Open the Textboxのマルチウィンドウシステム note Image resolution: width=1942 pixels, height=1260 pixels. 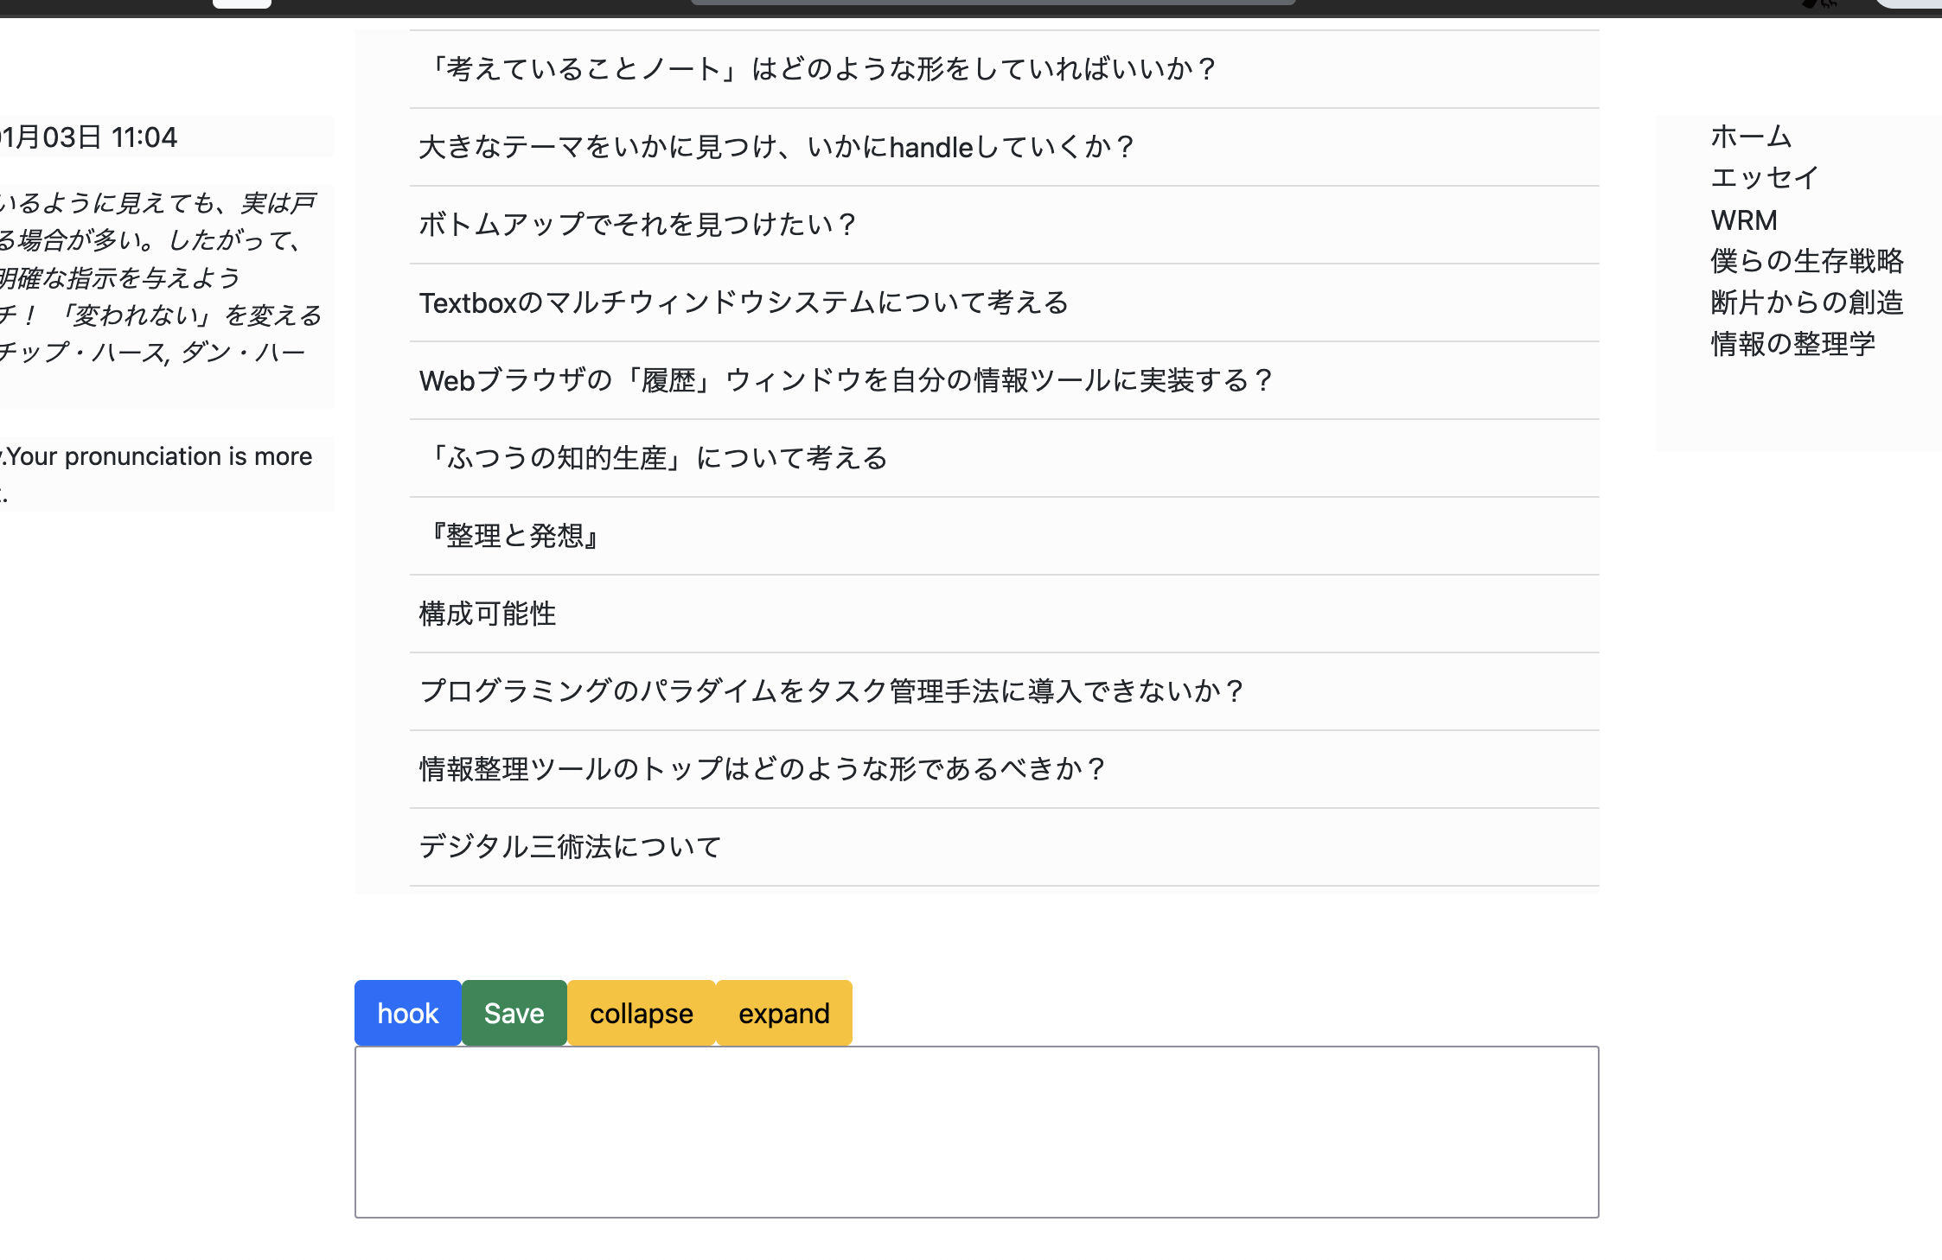click(x=744, y=302)
